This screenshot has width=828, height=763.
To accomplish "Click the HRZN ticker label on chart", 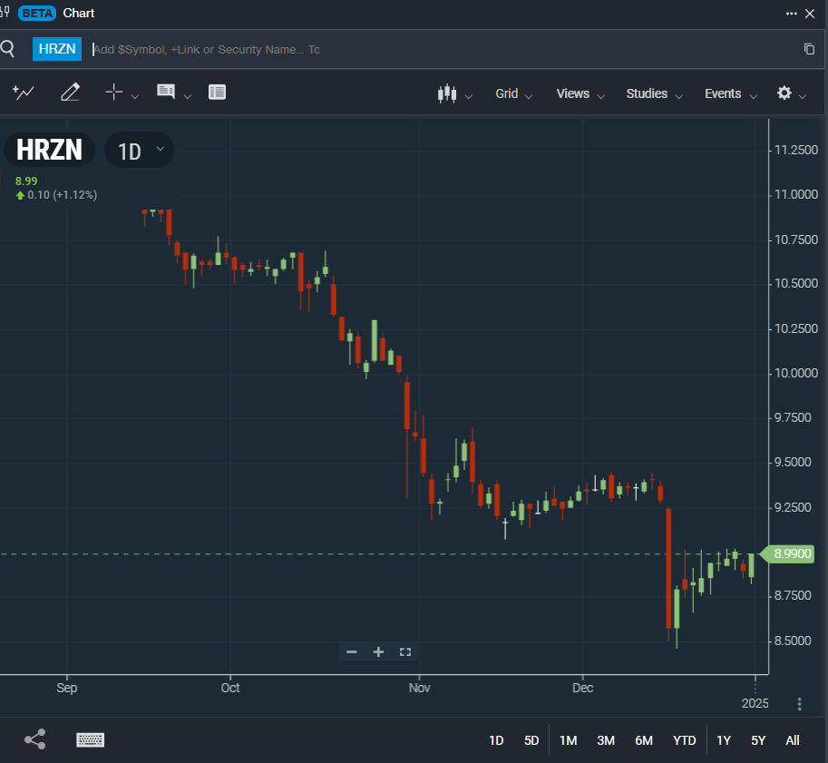I will click(x=49, y=150).
